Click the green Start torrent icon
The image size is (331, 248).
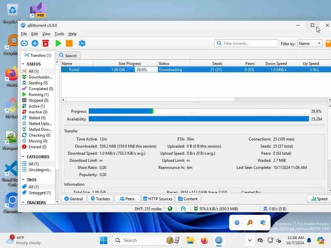[58, 44]
